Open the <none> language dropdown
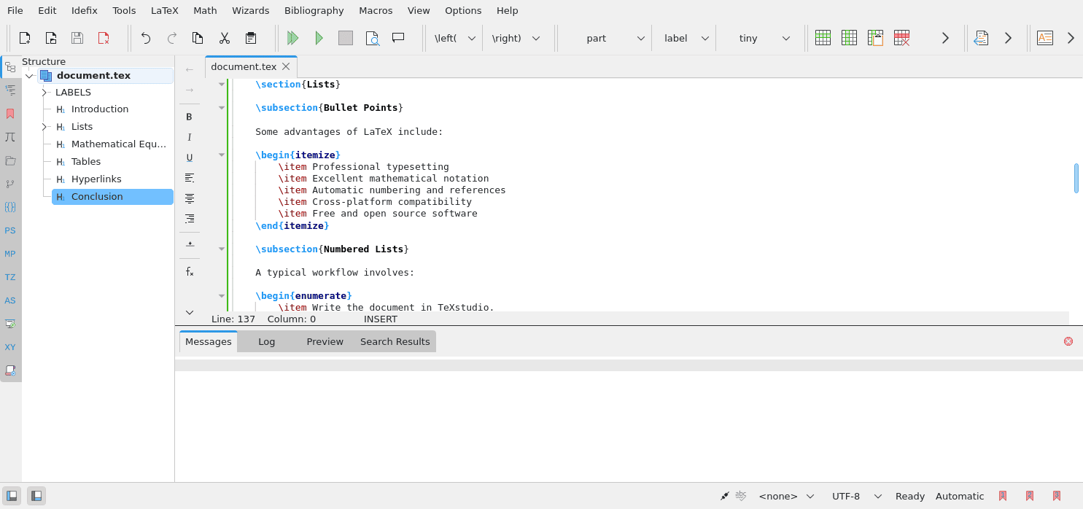The image size is (1083, 509). click(x=786, y=496)
